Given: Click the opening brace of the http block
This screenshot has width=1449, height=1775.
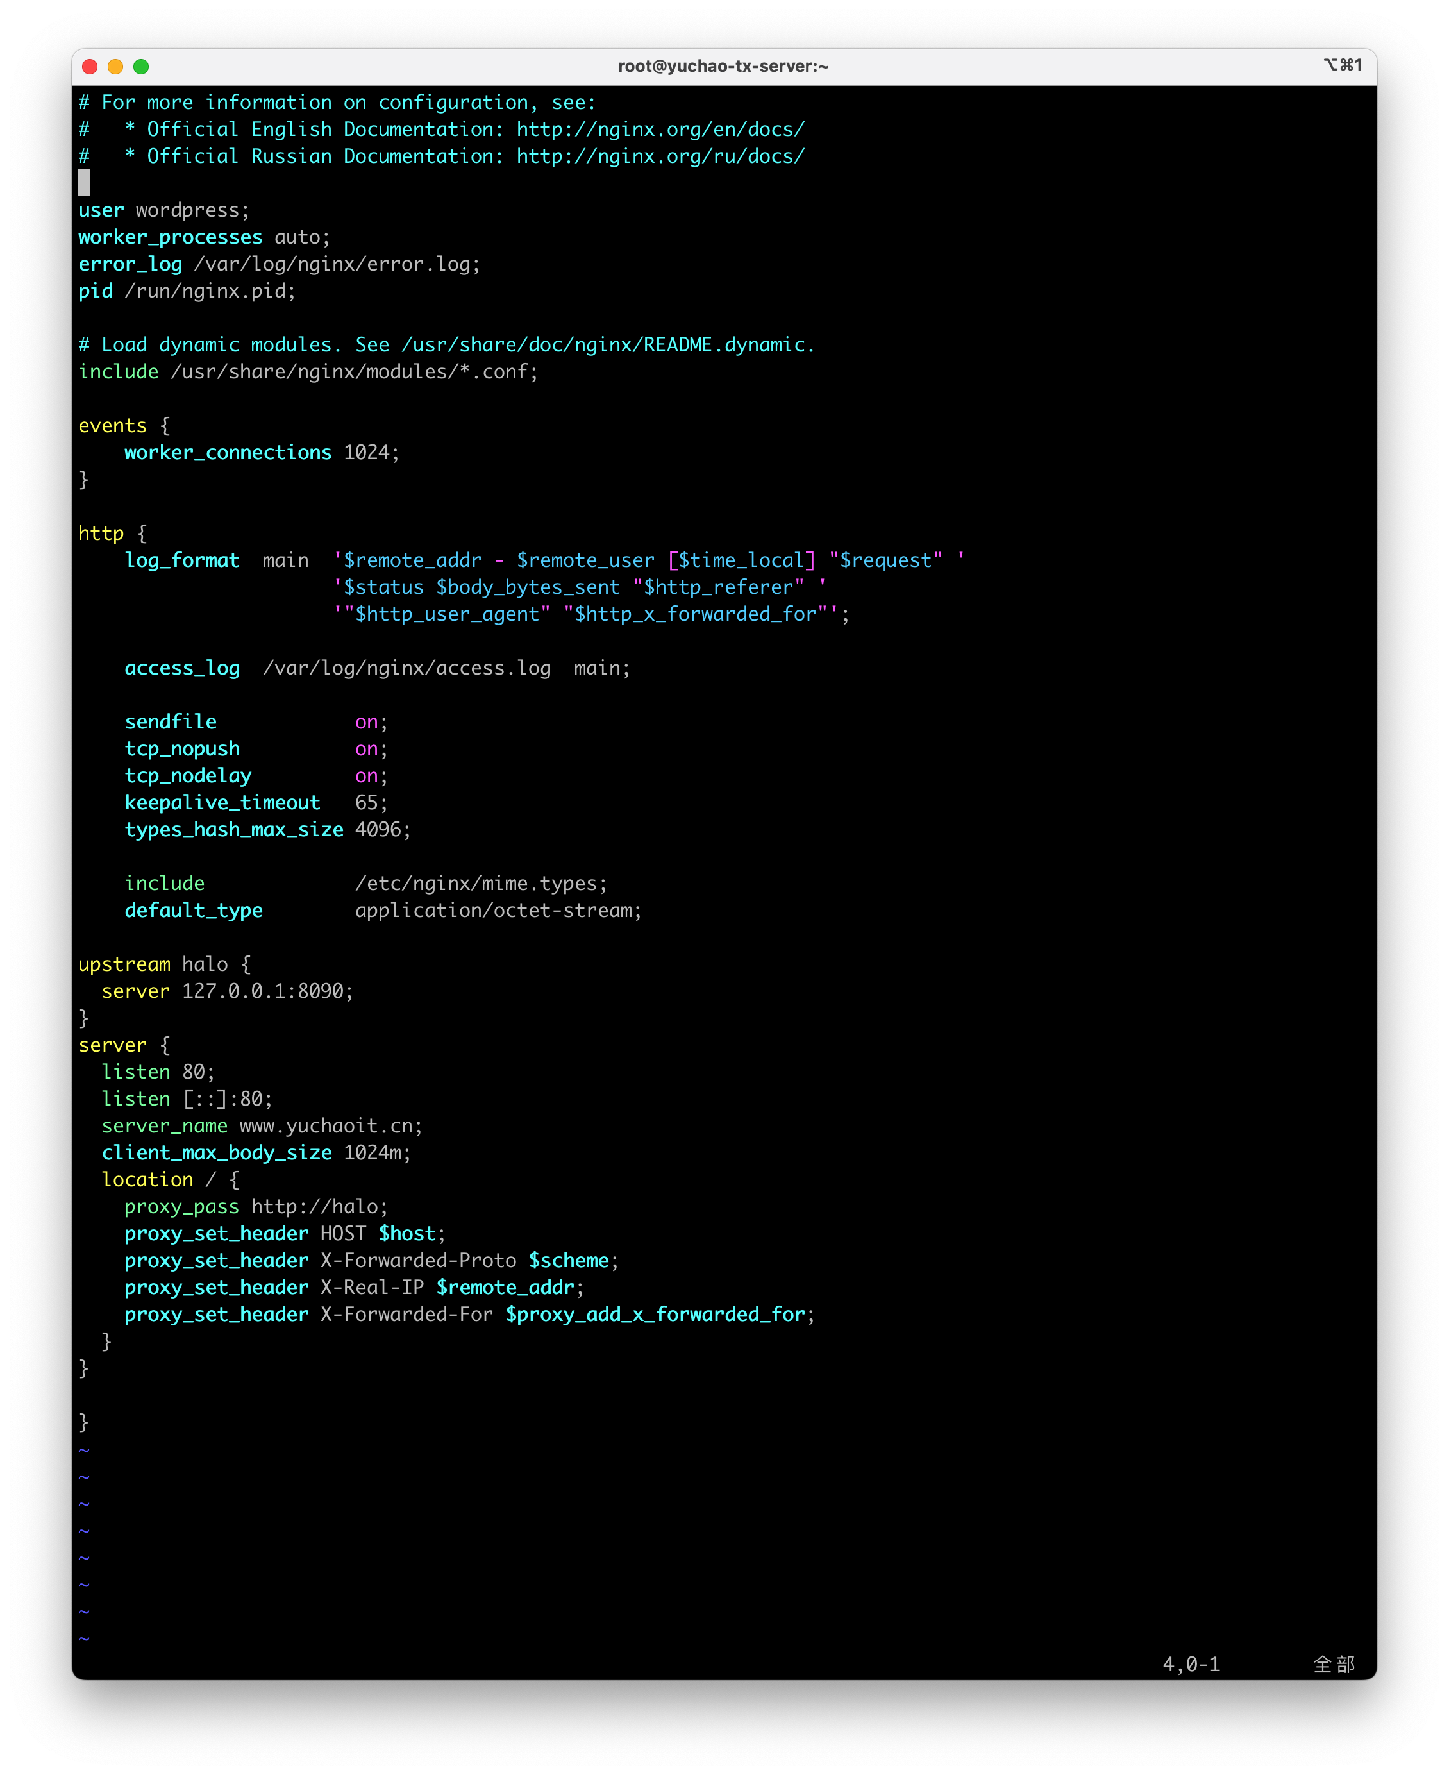Looking at the screenshot, I should click(x=142, y=534).
